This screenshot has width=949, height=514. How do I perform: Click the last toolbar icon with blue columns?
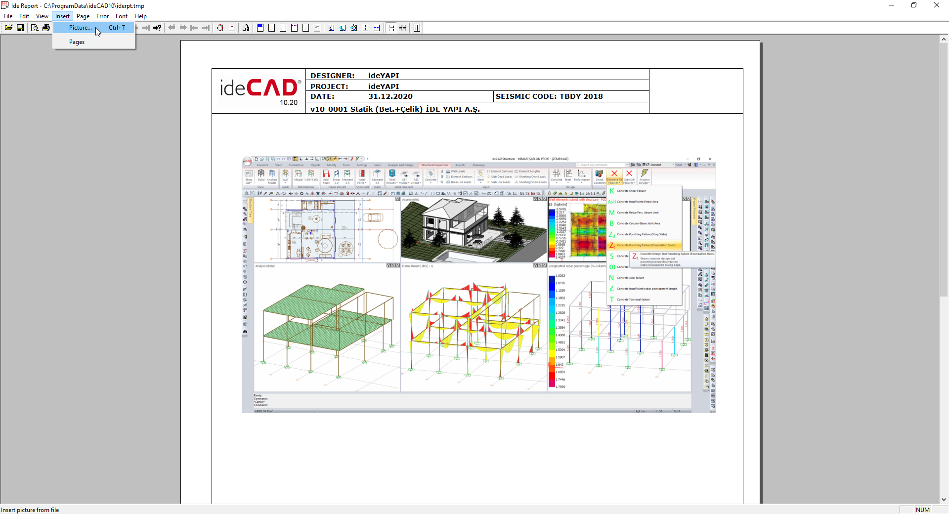pyautogui.click(x=417, y=28)
